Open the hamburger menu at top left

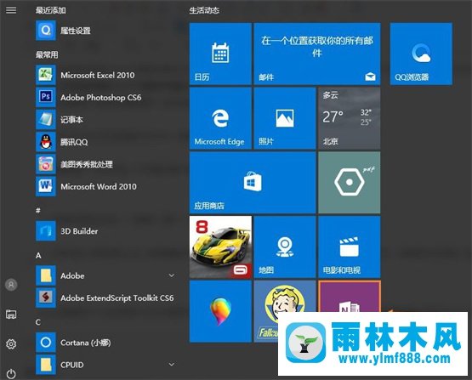click(11, 10)
